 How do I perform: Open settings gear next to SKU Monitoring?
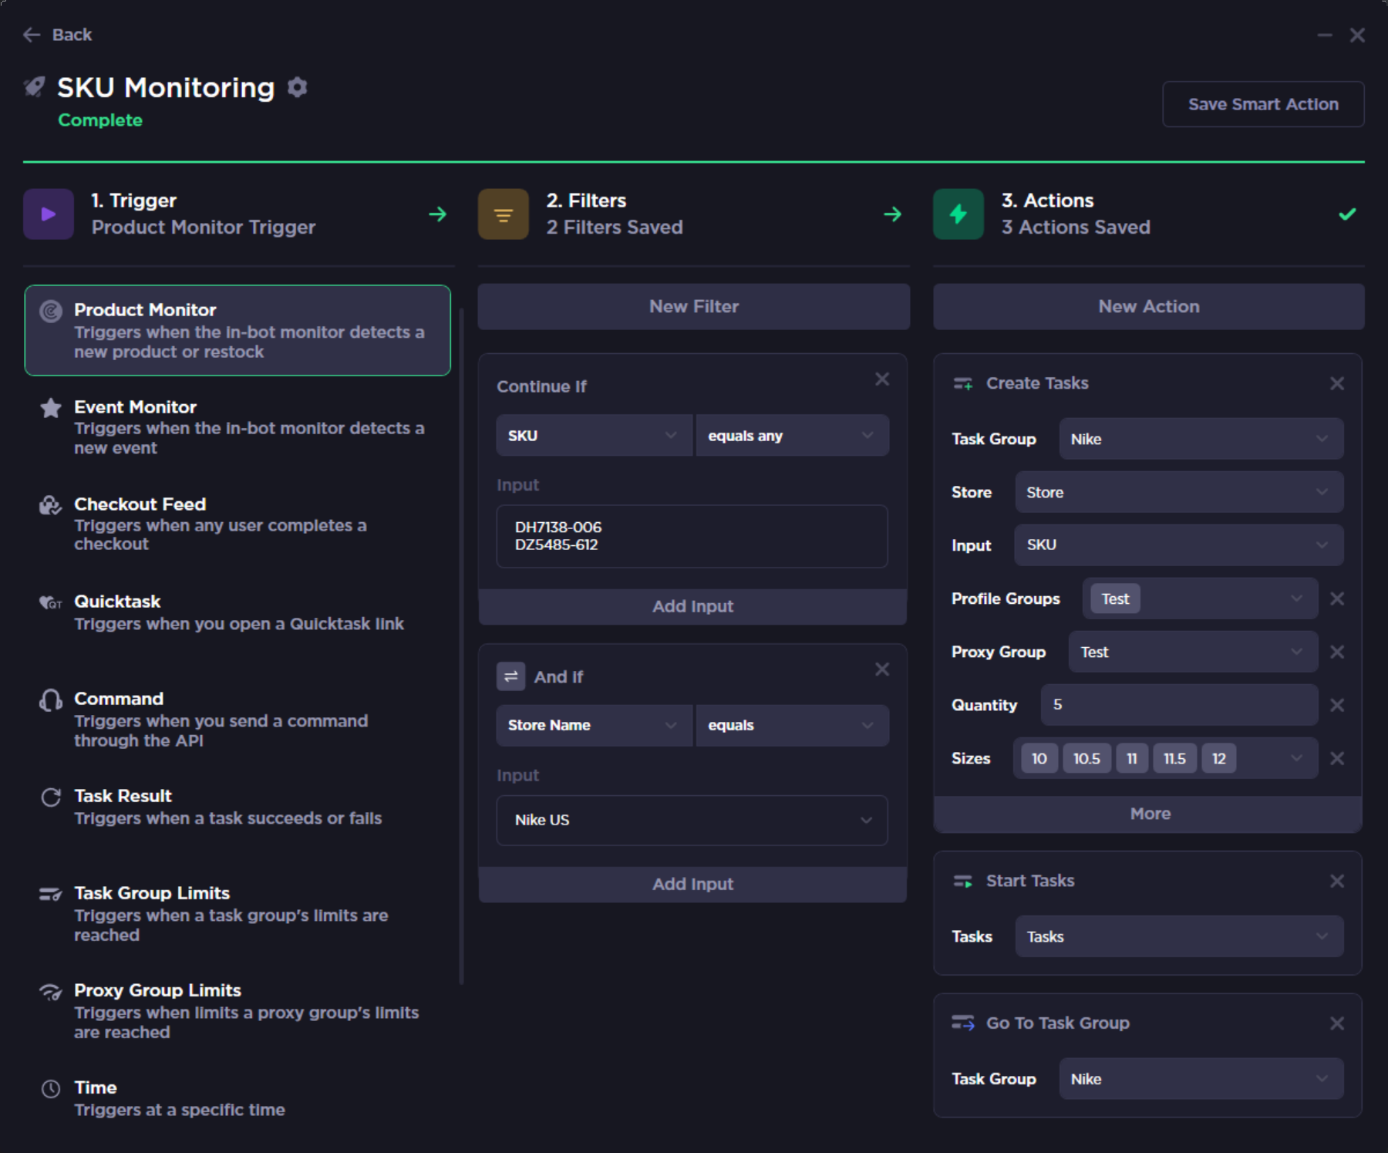298,88
